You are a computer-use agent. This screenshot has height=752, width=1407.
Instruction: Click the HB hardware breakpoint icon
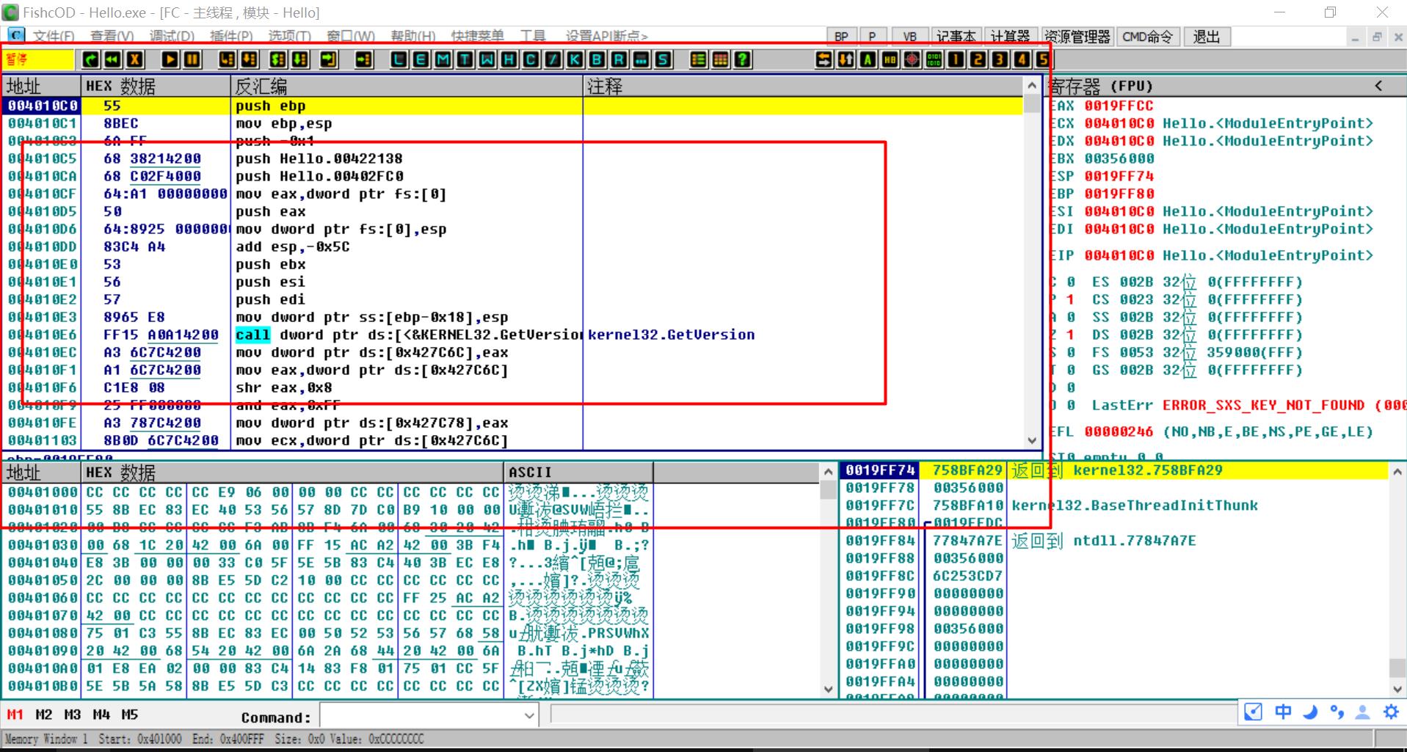coord(890,60)
